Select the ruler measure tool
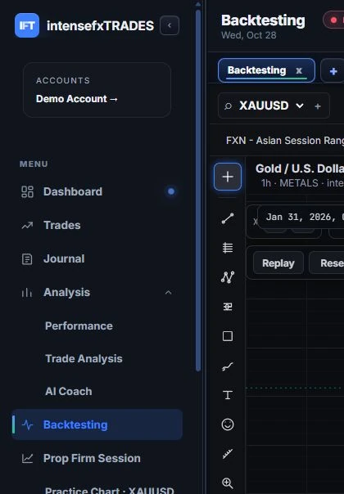The width and height of the screenshot is (344, 494). pyautogui.click(x=228, y=454)
